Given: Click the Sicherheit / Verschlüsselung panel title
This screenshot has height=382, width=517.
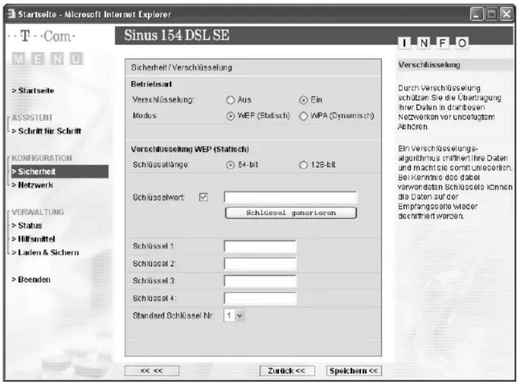Looking at the screenshot, I should tap(182, 68).
